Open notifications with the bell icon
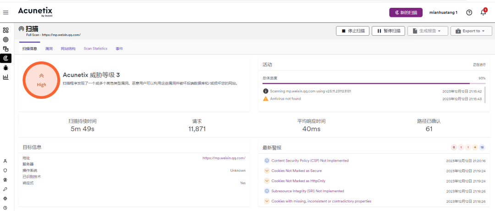Screen dimensions: 495x211 483,13
